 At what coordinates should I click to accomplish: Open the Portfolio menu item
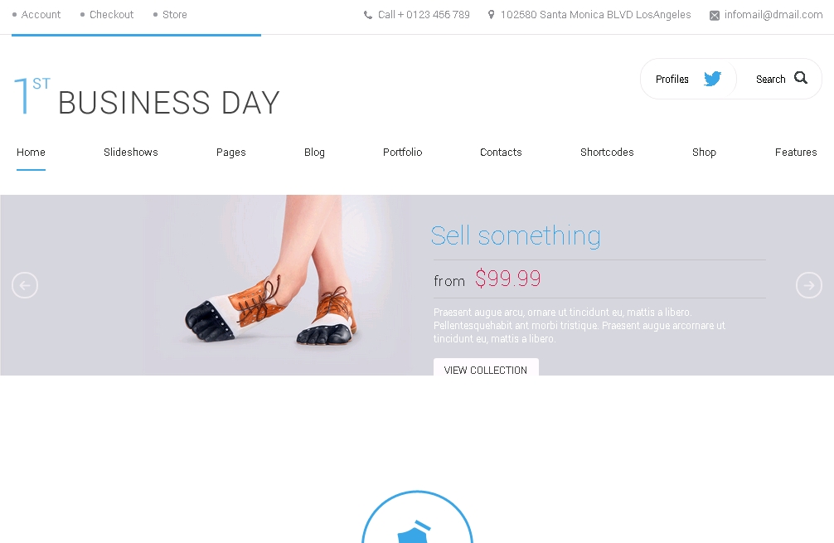tap(402, 153)
